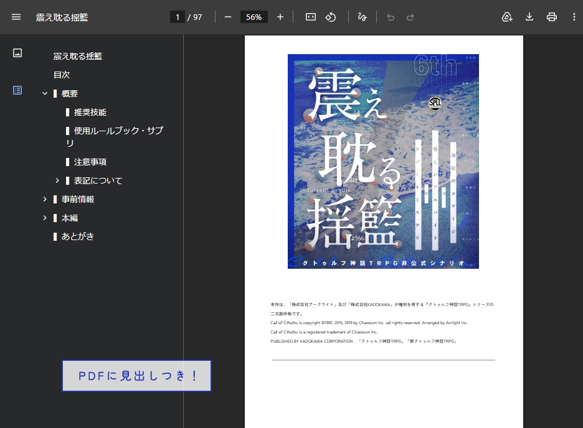Open the three-dot more actions menu
Image resolution: width=583 pixels, height=428 pixels.
click(x=574, y=17)
